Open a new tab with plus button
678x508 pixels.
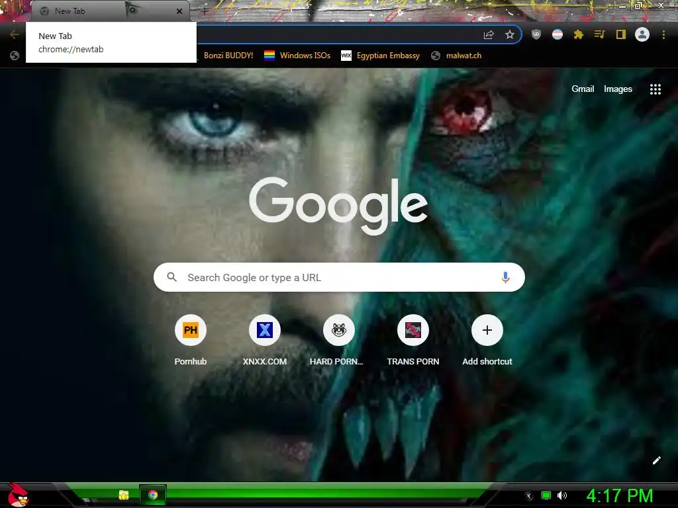coord(204,11)
